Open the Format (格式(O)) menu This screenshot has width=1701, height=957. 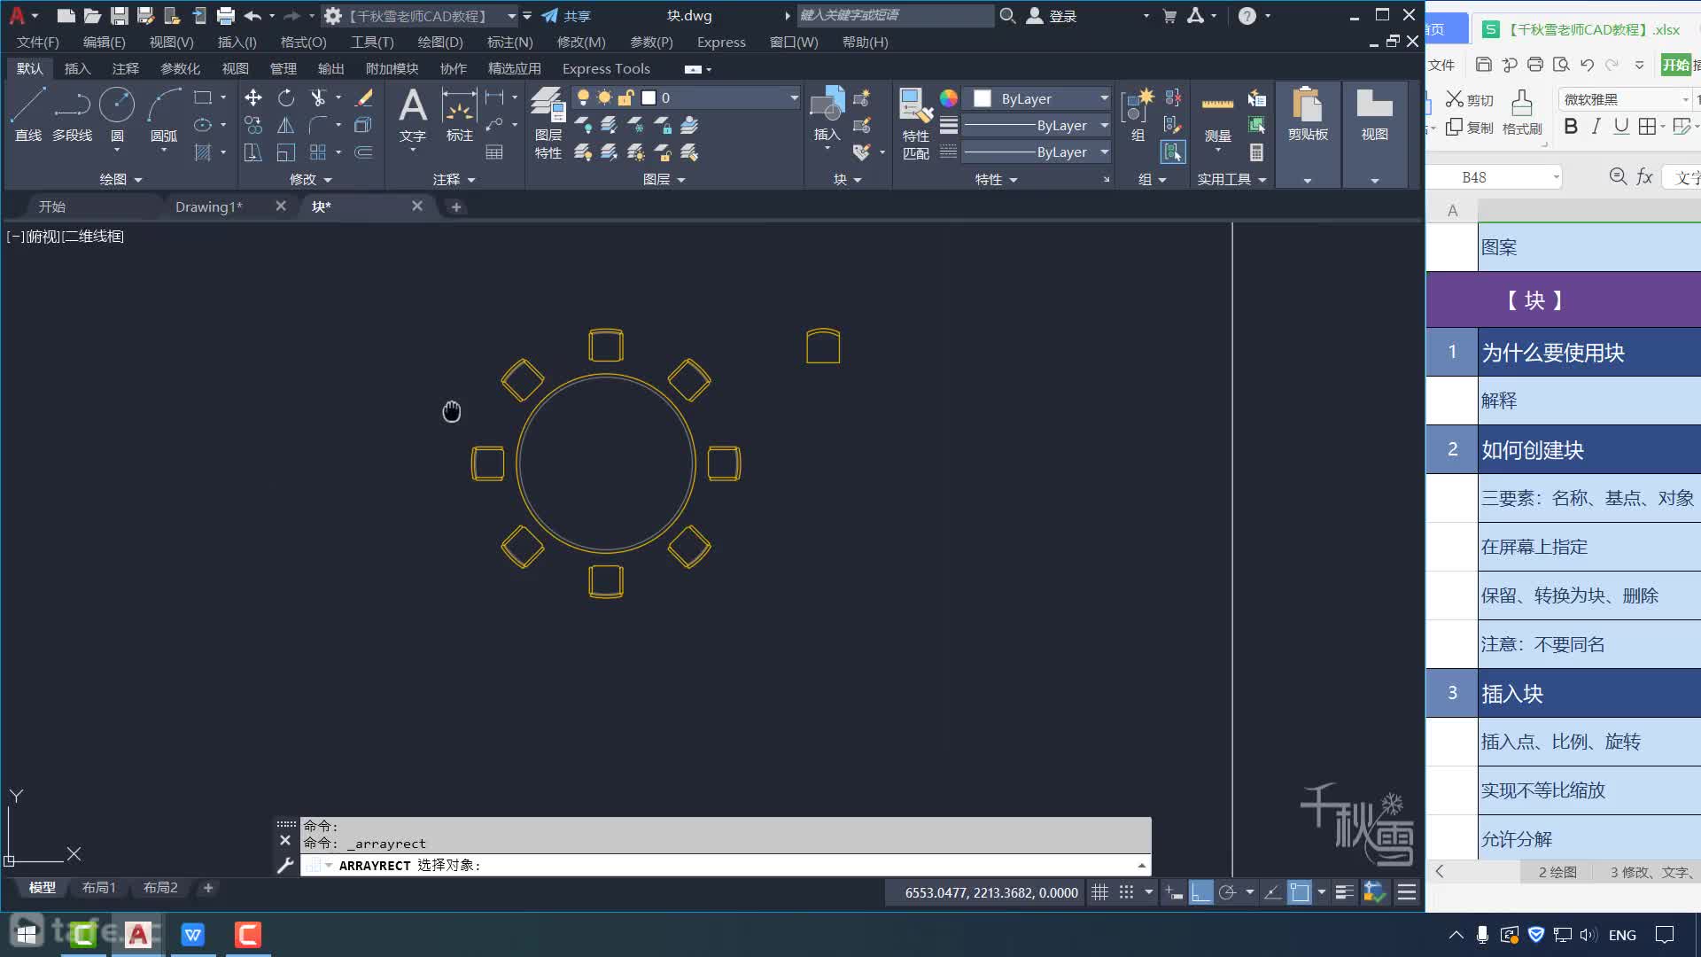304,42
